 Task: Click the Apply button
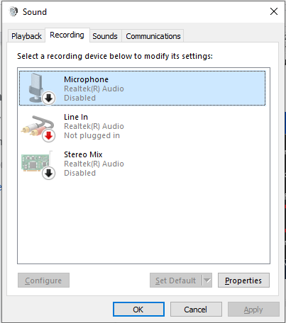click(x=253, y=310)
